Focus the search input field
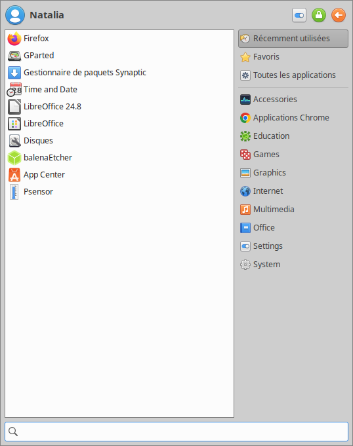Image resolution: width=353 pixels, height=446 pixels. [176, 432]
